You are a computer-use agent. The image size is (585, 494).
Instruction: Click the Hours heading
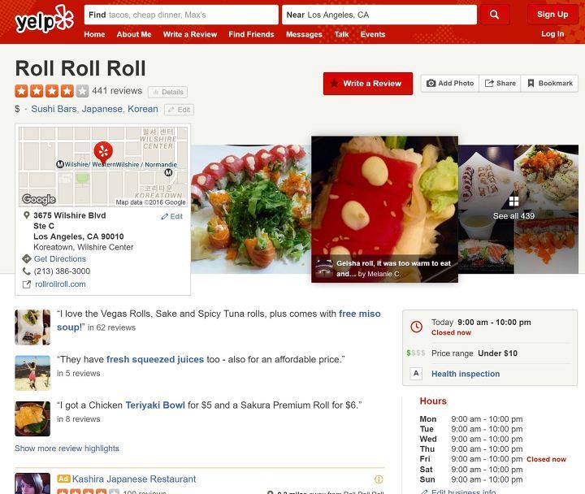[x=433, y=401]
